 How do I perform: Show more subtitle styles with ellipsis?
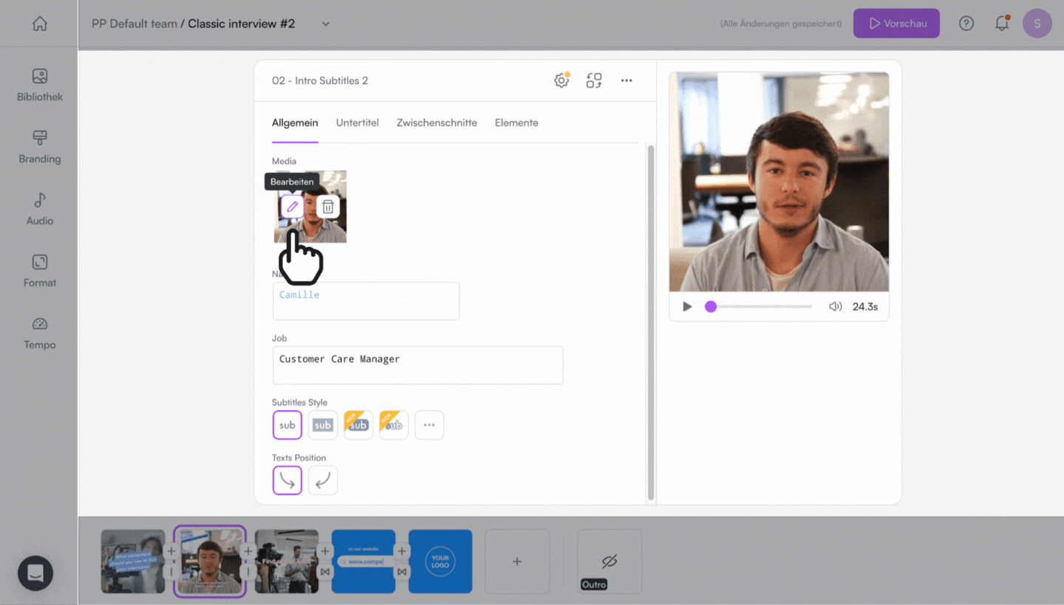coord(429,425)
